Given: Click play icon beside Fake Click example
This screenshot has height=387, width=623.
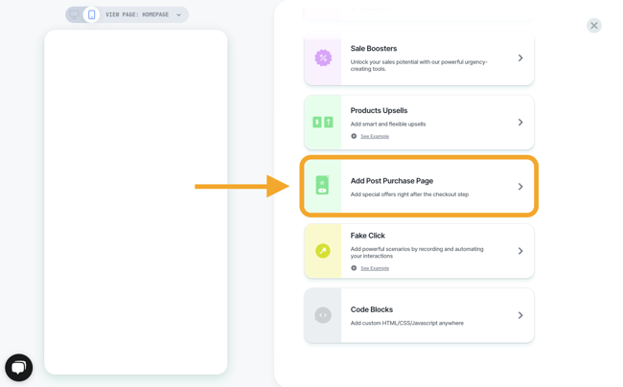Looking at the screenshot, I should click(x=354, y=268).
